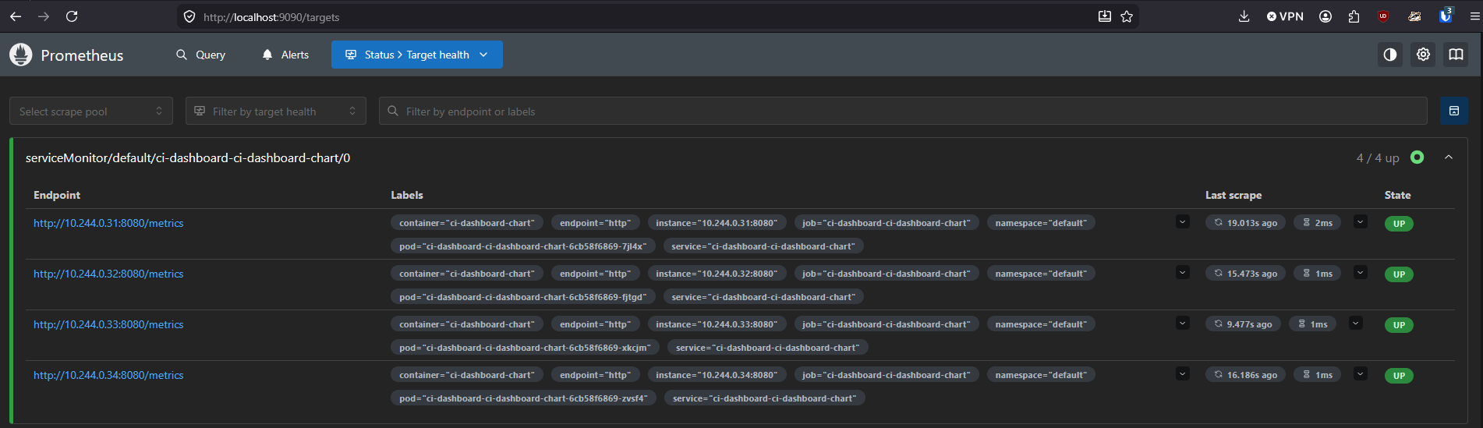Viewport: 1483px width, 428px height.
Task: Click the instance="10.244.0.31:8080" label
Action: 717,223
